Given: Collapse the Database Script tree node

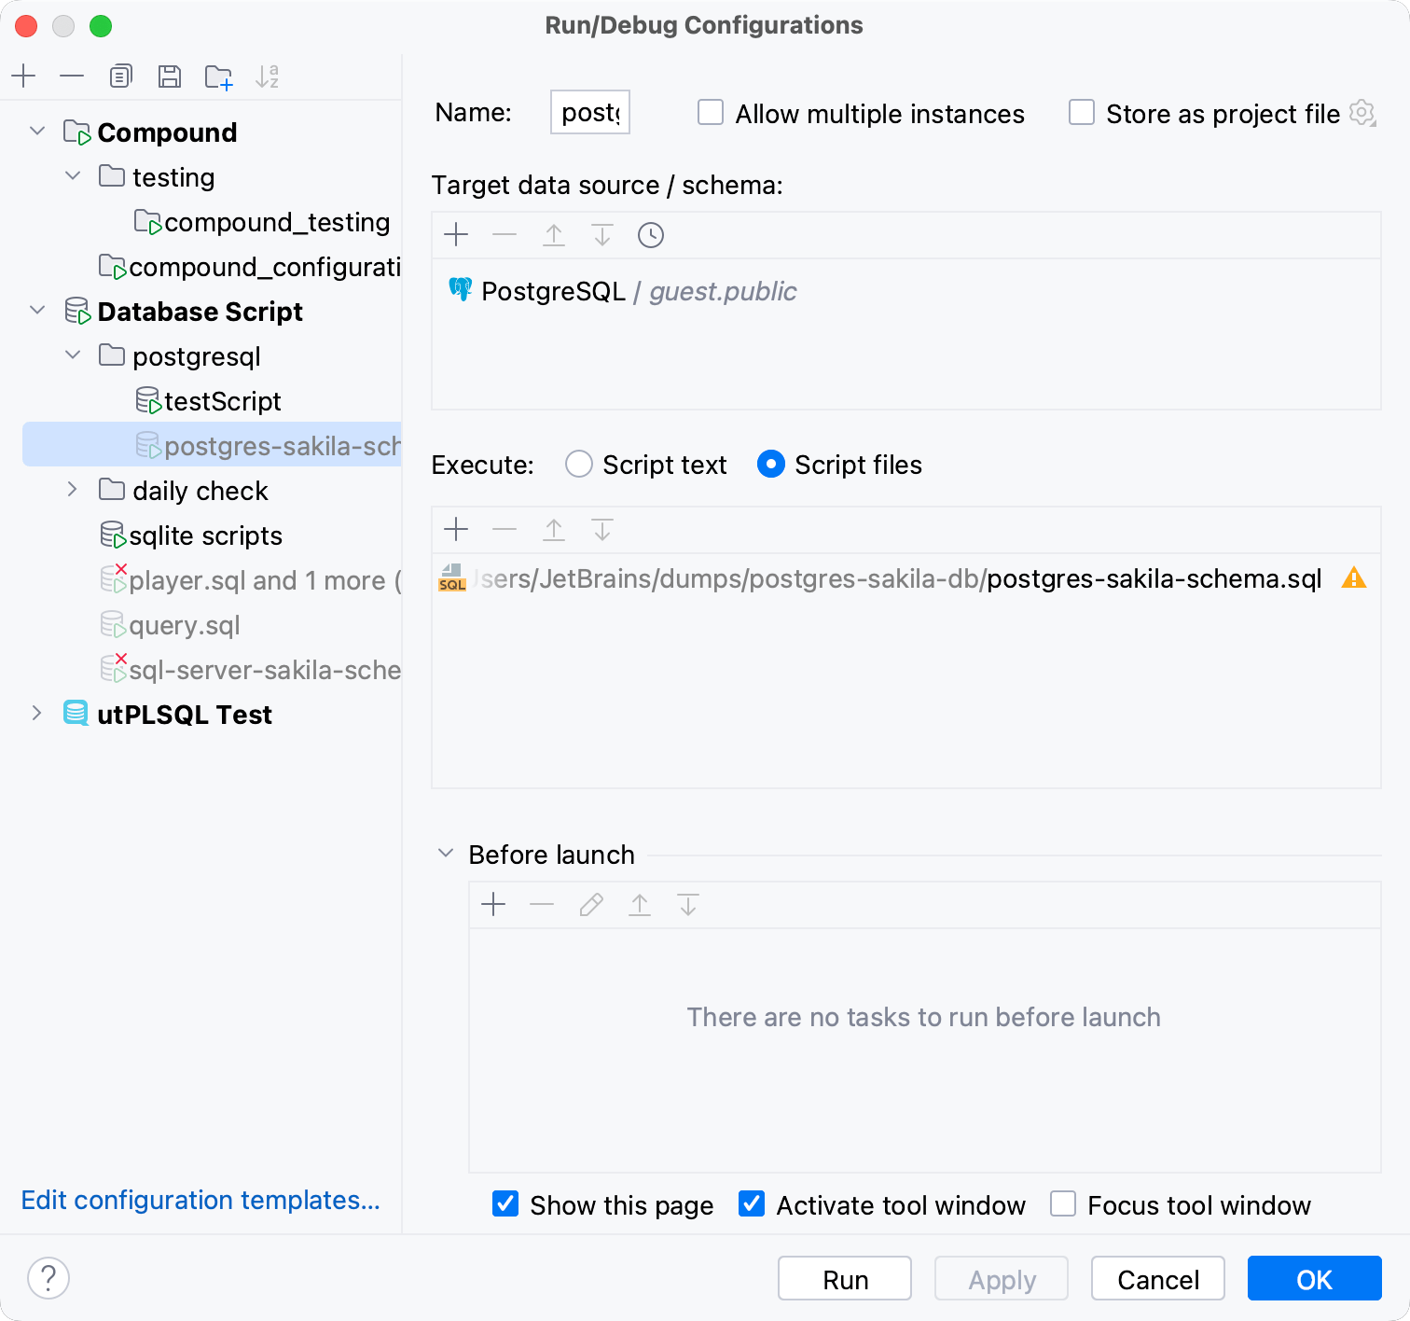Looking at the screenshot, I should (37, 311).
